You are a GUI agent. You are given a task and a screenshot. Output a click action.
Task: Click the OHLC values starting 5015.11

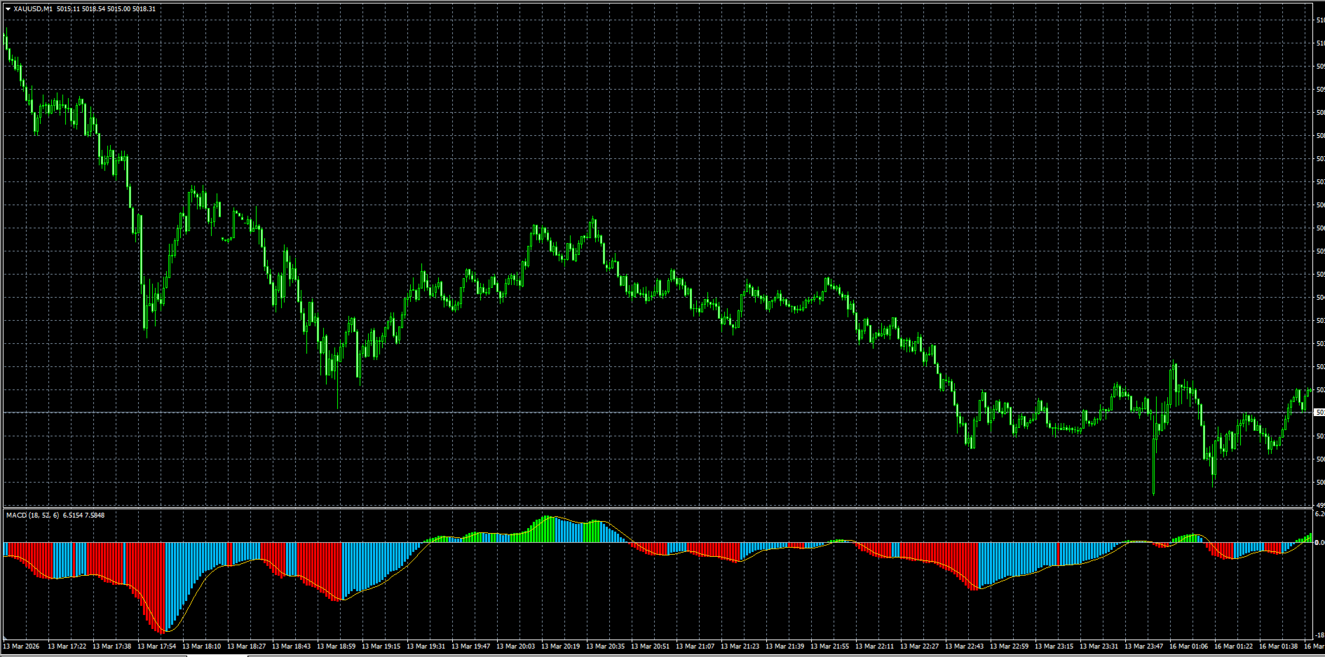[107, 9]
